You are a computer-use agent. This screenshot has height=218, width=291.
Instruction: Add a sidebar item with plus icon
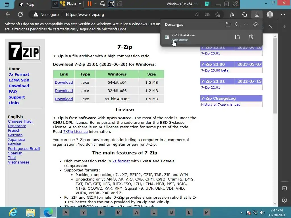tap(284, 26)
